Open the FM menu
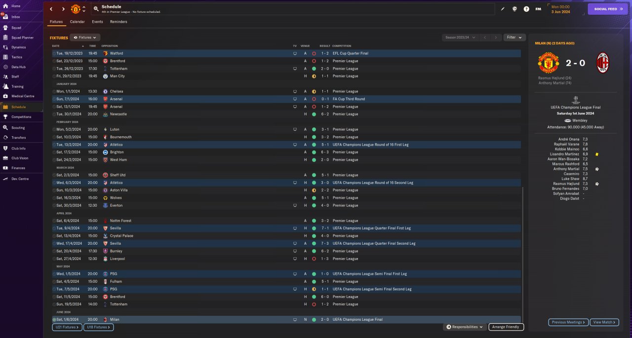The image size is (632, 338). pyautogui.click(x=538, y=9)
